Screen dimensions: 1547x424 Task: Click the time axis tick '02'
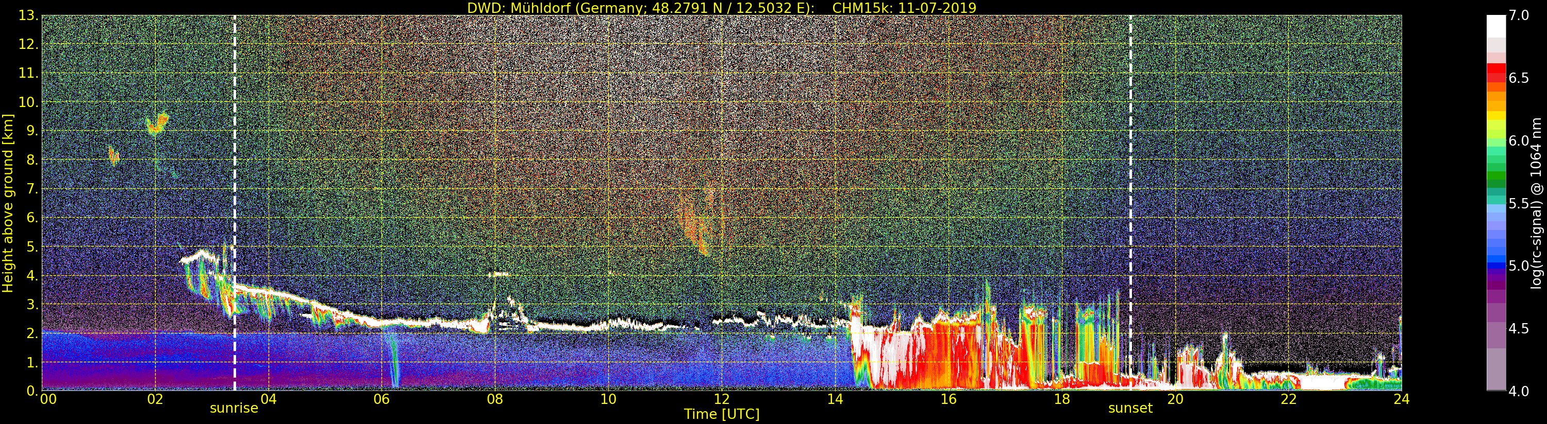tap(155, 399)
